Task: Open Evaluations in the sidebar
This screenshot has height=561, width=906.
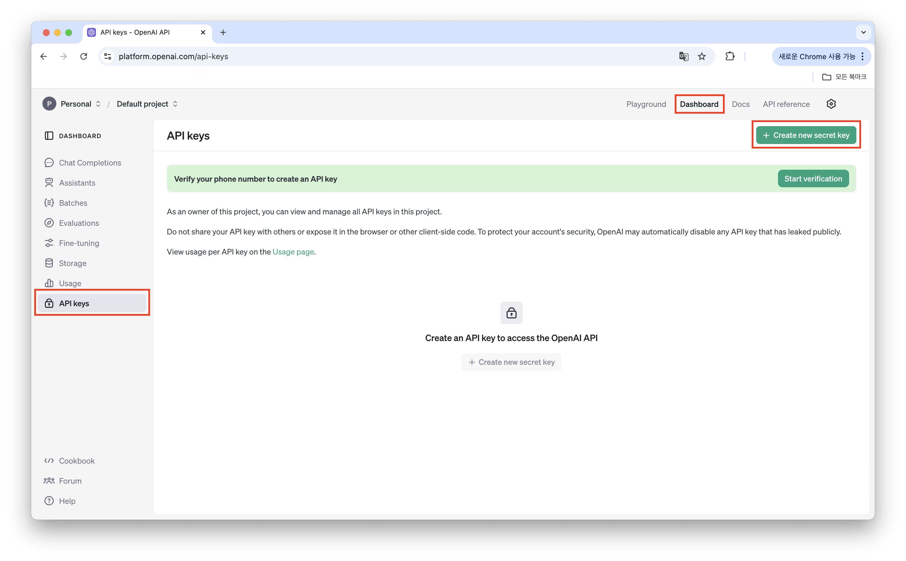Action: click(79, 223)
